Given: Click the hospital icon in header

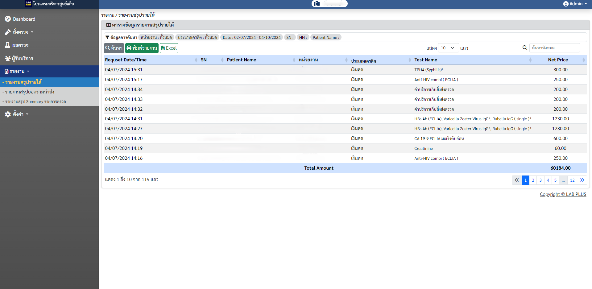Looking at the screenshot, I should click(x=317, y=4).
